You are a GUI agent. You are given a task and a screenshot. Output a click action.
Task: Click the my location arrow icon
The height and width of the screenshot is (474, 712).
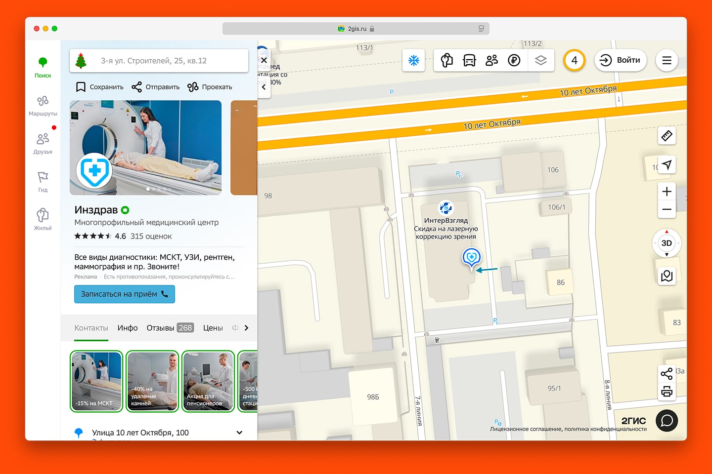[667, 165]
